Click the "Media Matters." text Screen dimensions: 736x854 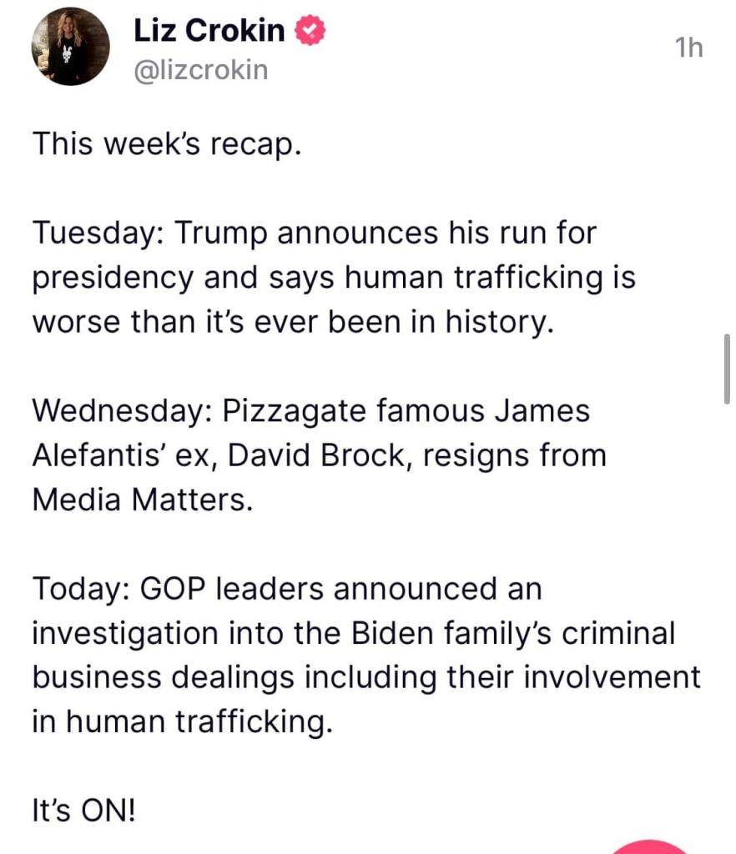pos(142,500)
